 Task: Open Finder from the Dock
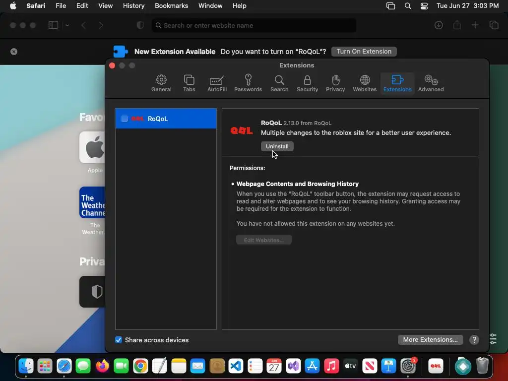[x=26, y=366]
